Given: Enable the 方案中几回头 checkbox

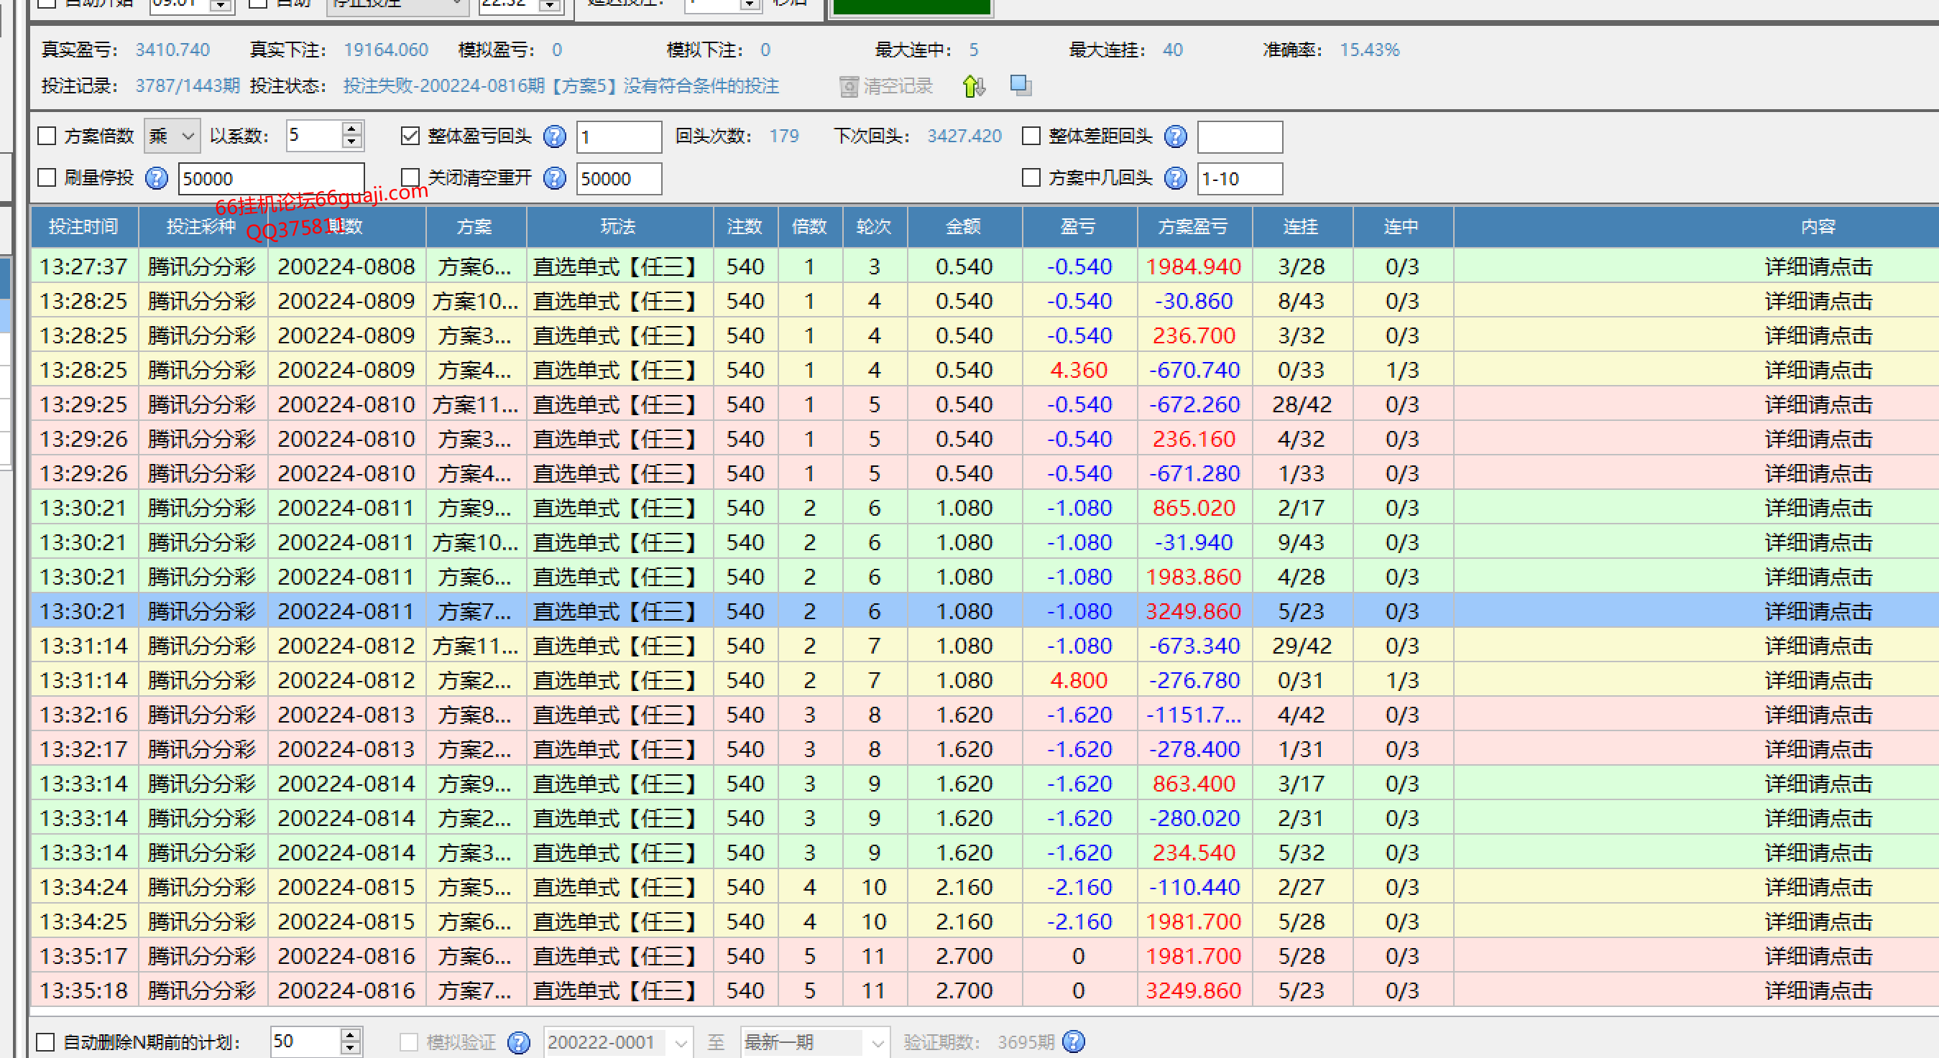Looking at the screenshot, I should coord(1031,178).
